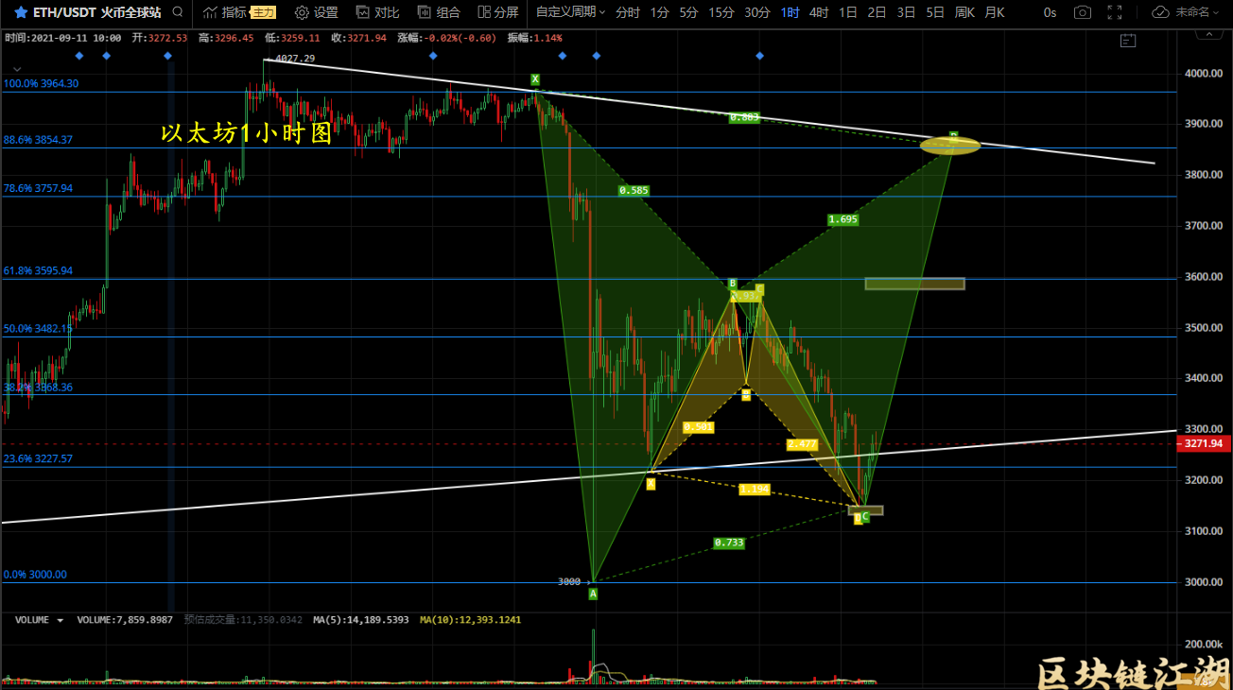Click the 100.0% 3964.30 Fibonacci label

tap(41, 83)
